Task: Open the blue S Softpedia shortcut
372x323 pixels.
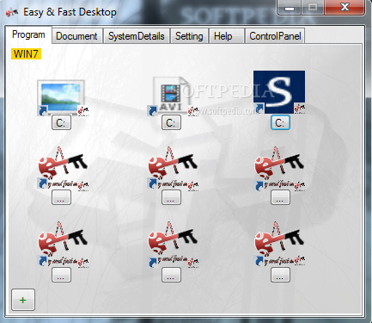Action: click(x=279, y=92)
